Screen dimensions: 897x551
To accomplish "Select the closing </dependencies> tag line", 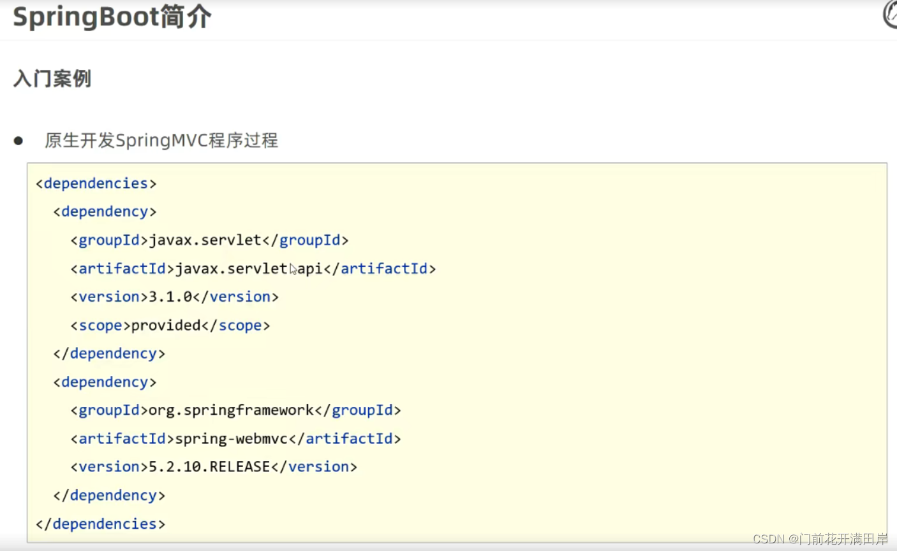I will 100,524.
